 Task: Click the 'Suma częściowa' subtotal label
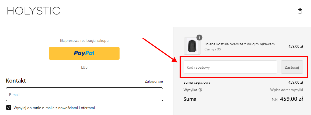pos(197,82)
